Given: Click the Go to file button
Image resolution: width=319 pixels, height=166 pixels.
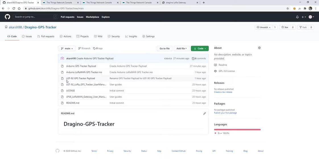Looking at the screenshot, I should click(x=164, y=49).
